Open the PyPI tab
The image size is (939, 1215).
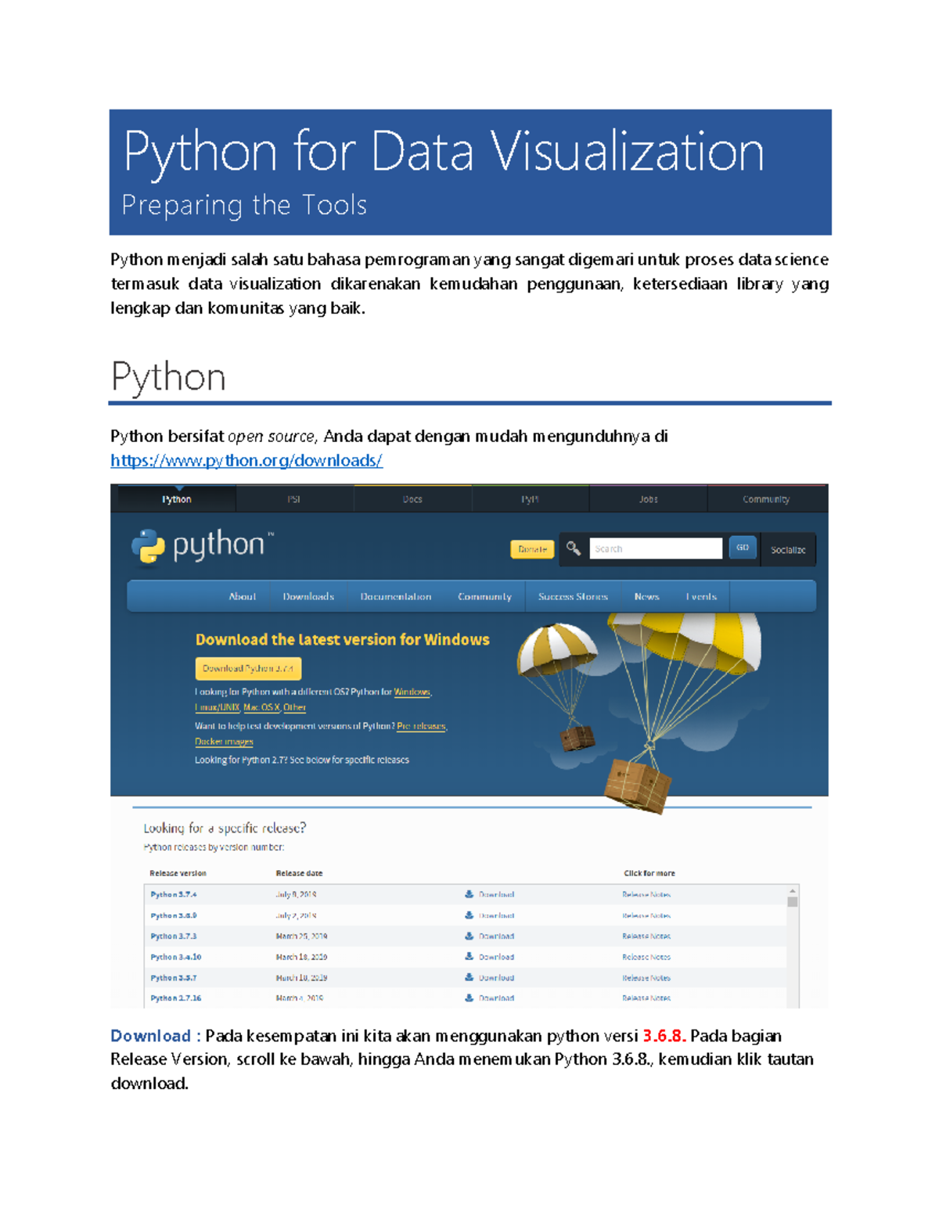click(531, 499)
